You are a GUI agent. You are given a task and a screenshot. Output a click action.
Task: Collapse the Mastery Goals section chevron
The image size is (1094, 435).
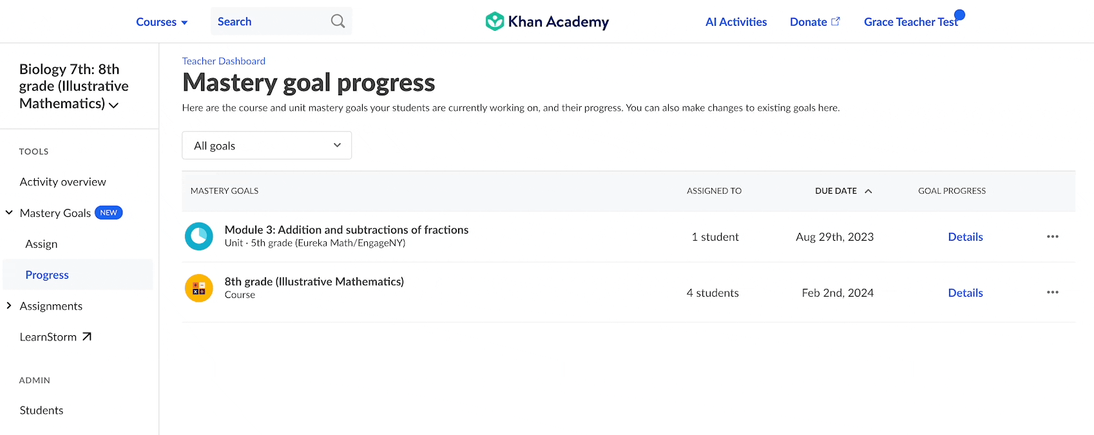tap(8, 212)
